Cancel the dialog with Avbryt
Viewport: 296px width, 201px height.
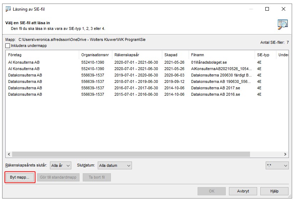(243, 191)
